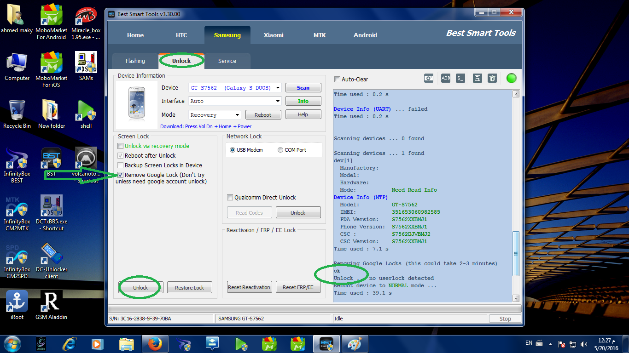Switch to the Xiaomi tab

click(274, 35)
